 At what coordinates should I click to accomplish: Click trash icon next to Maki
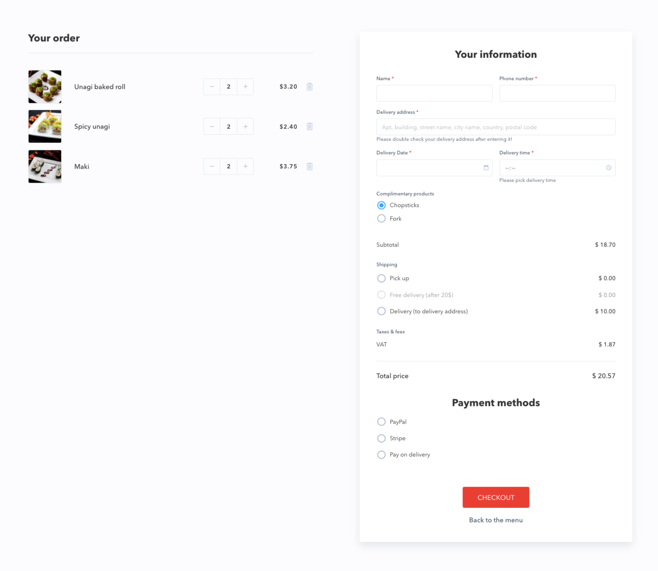(309, 166)
